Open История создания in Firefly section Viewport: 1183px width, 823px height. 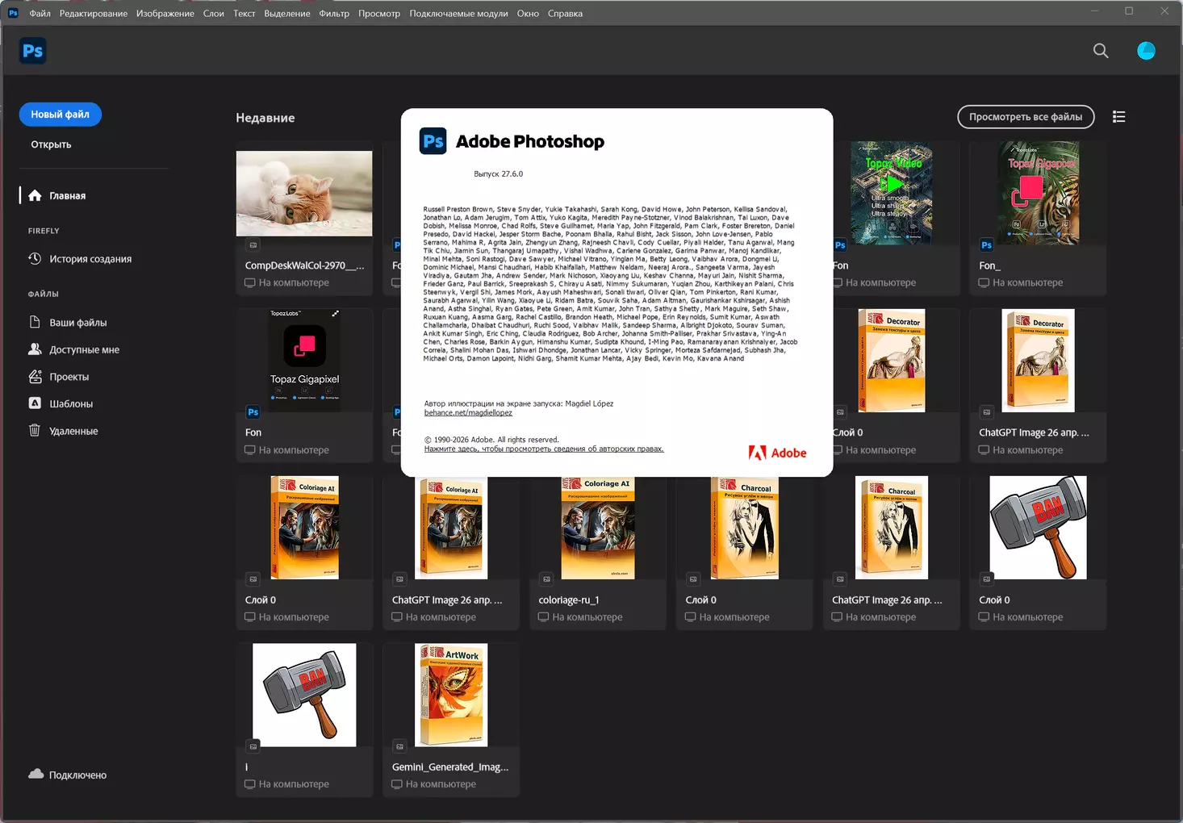90,259
